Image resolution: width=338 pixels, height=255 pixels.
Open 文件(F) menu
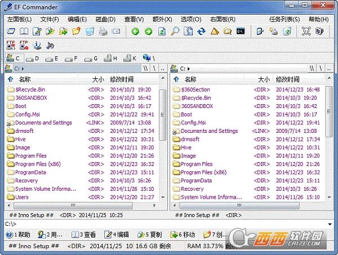[x=50, y=19]
